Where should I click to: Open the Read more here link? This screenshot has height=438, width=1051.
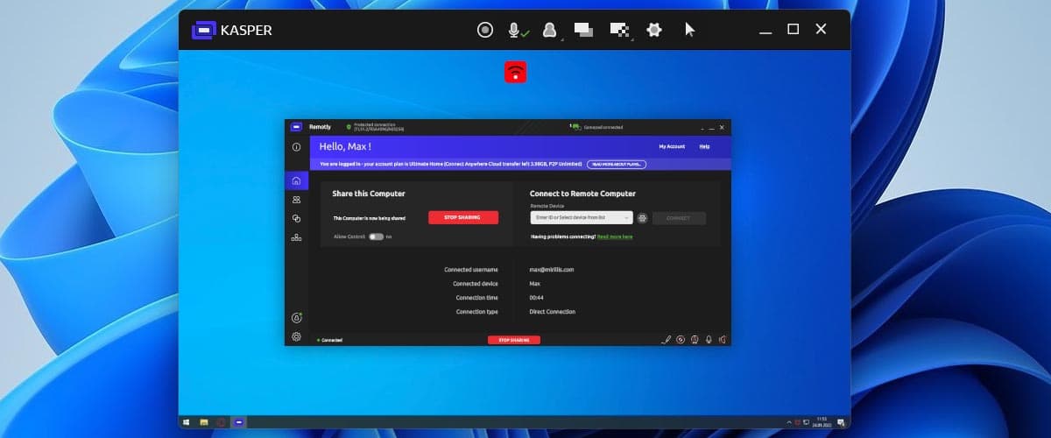click(615, 237)
